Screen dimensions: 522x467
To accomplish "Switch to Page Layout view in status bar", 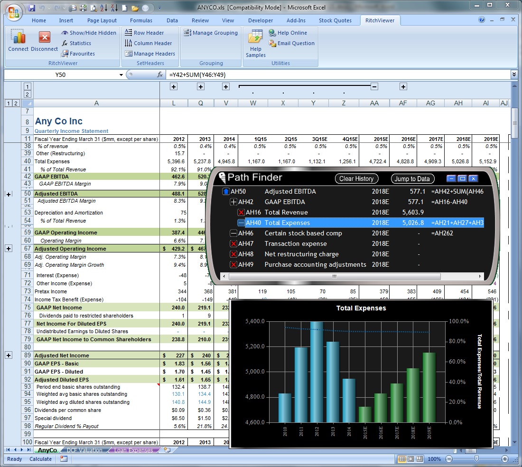I will (x=411, y=459).
